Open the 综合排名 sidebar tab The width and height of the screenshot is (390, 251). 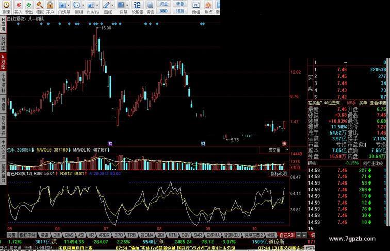tap(3, 126)
